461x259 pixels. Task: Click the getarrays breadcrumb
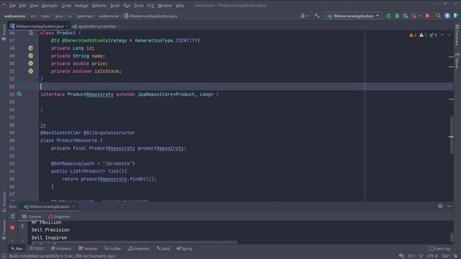(85, 16)
